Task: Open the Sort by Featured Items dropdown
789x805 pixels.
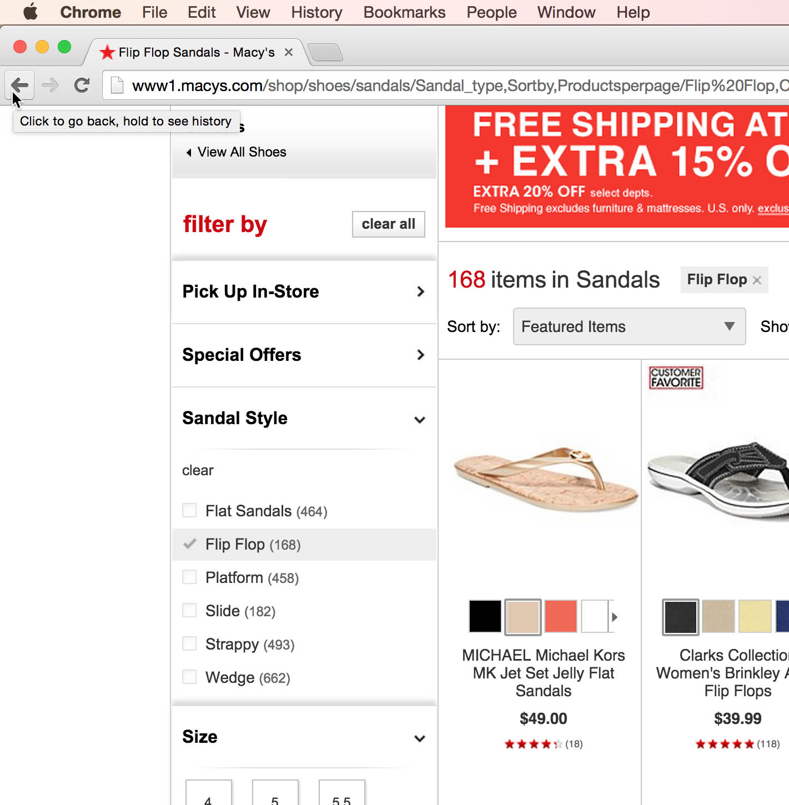Action: 629,326
